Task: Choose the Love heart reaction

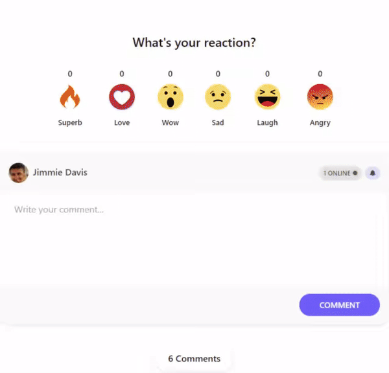Action: click(122, 97)
